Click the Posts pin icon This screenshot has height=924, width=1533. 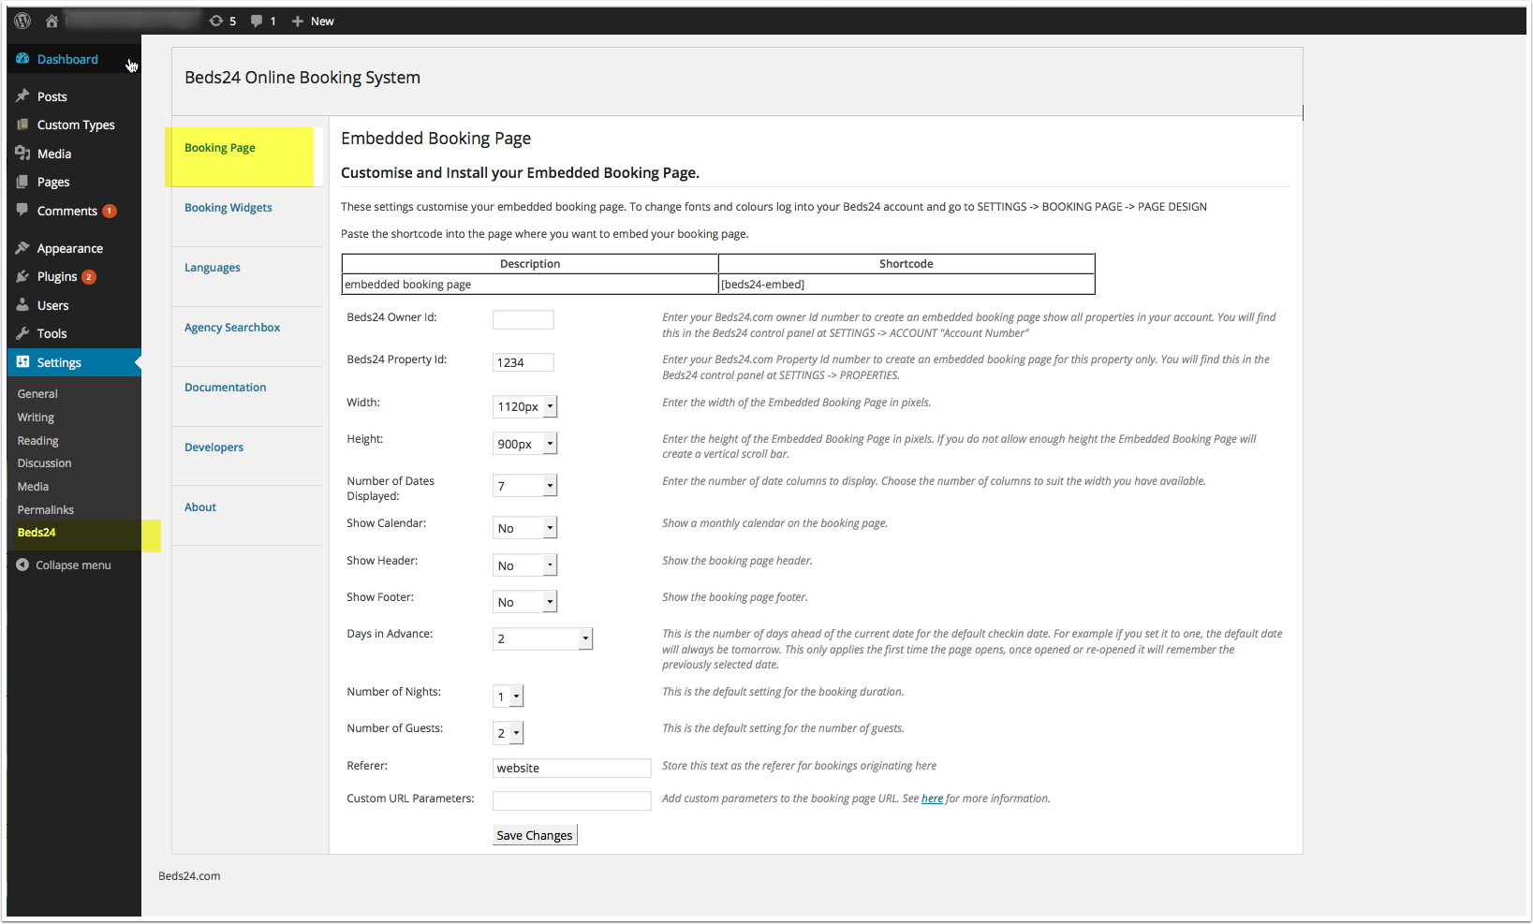pos(22,96)
